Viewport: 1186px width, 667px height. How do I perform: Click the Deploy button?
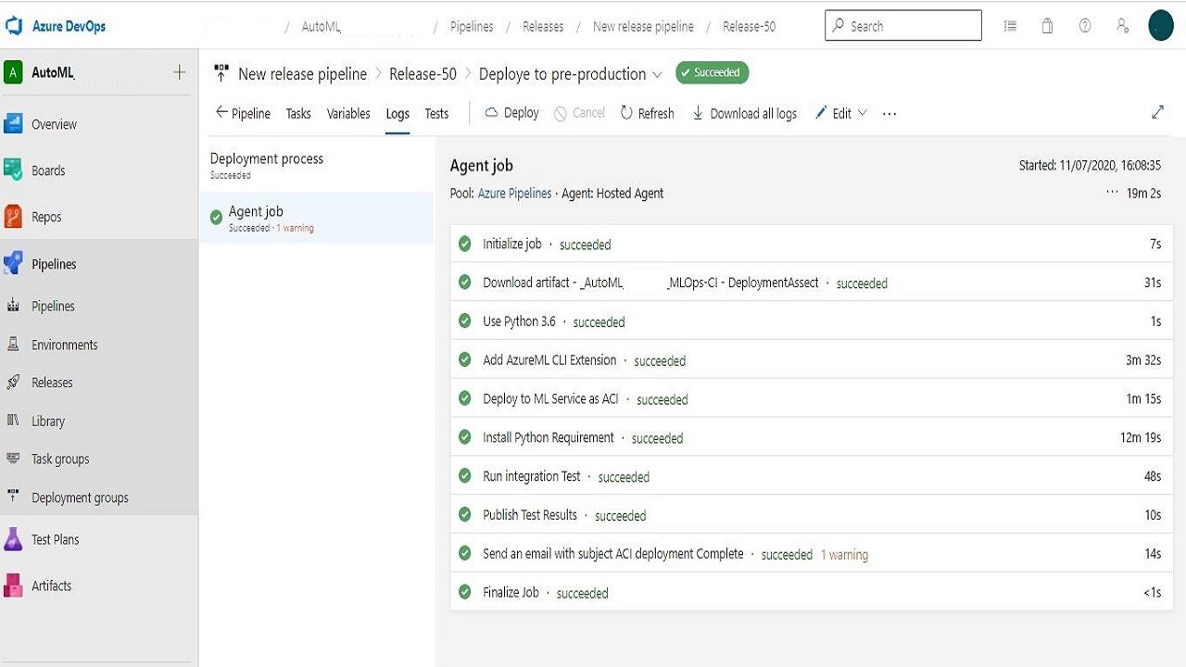[512, 113]
